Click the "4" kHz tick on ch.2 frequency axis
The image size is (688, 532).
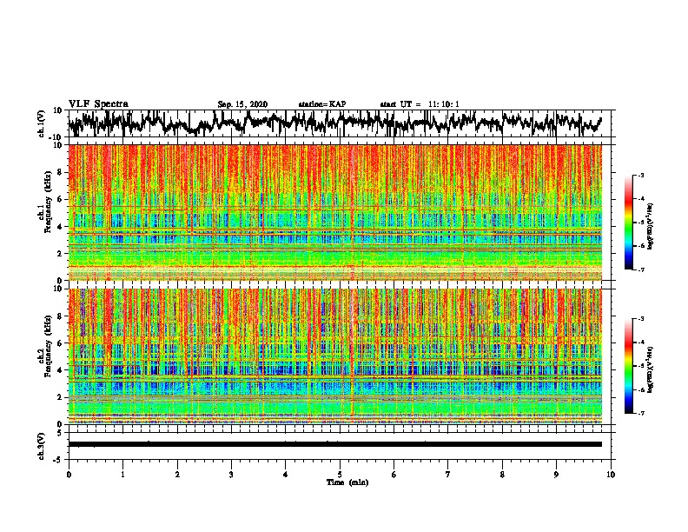tap(61, 370)
